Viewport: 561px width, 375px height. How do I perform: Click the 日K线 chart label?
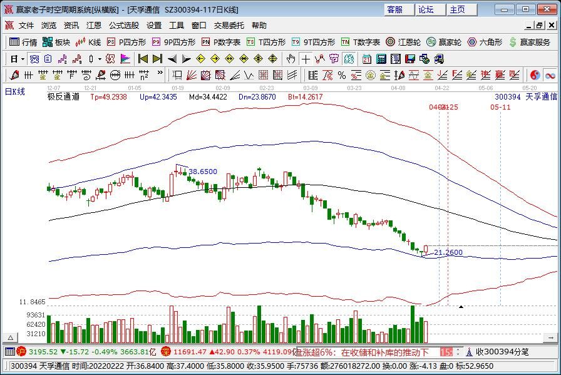[14, 91]
